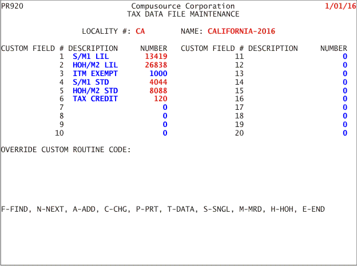
Task: Click the A-ADD command
Action: point(84,209)
